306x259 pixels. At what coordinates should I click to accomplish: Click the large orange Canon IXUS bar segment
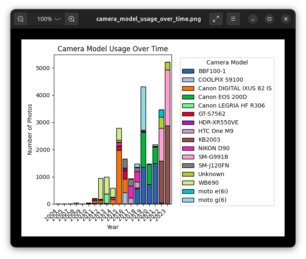(x=119, y=177)
